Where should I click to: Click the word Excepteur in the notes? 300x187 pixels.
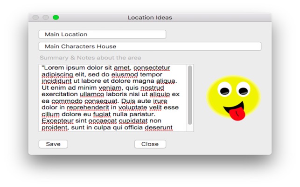tap(57, 121)
